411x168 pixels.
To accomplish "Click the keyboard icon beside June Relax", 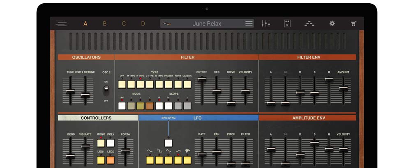I will (x=166, y=24).
